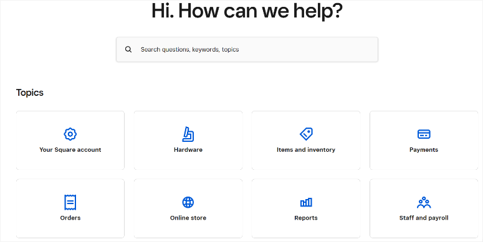Click the bar chart icon for Reports
Image resolution: width=483 pixels, height=242 pixels.
point(306,202)
